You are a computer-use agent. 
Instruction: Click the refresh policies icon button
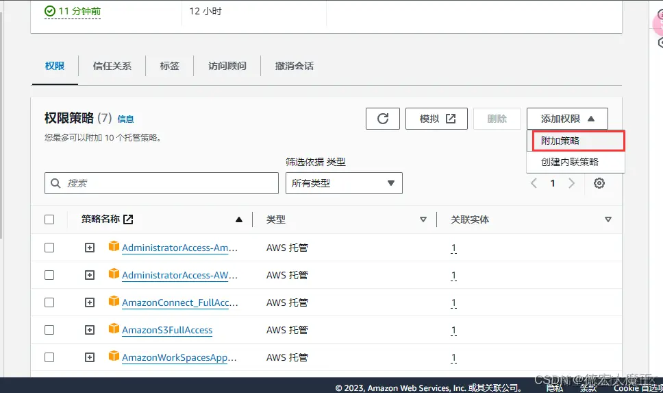point(383,119)
